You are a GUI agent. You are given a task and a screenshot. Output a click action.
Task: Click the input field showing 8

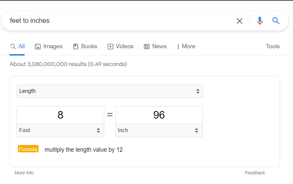click(x=60, y=115)
